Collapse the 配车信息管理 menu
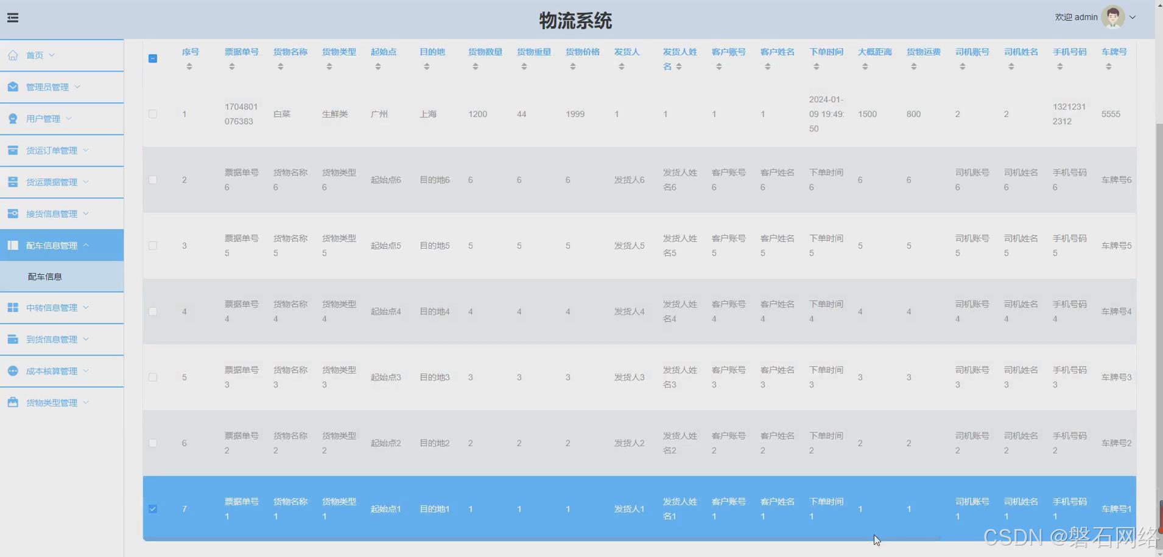This screenshot has height=557, width=1163. (x=61, y=245)
